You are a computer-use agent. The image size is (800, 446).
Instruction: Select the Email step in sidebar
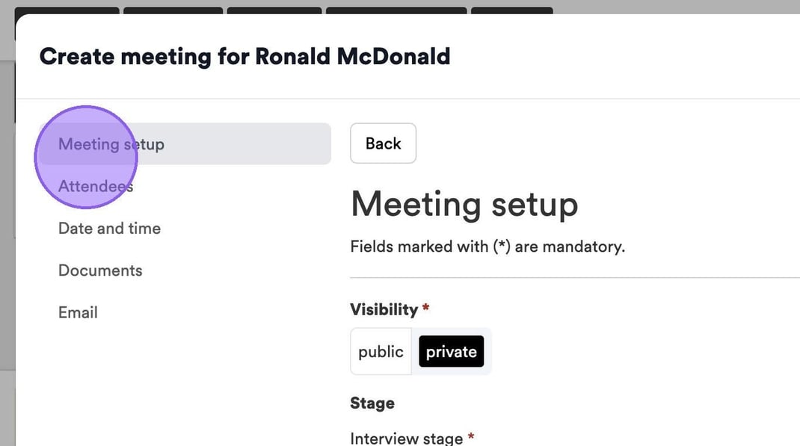pyautogui.click(x=78, y=312)
